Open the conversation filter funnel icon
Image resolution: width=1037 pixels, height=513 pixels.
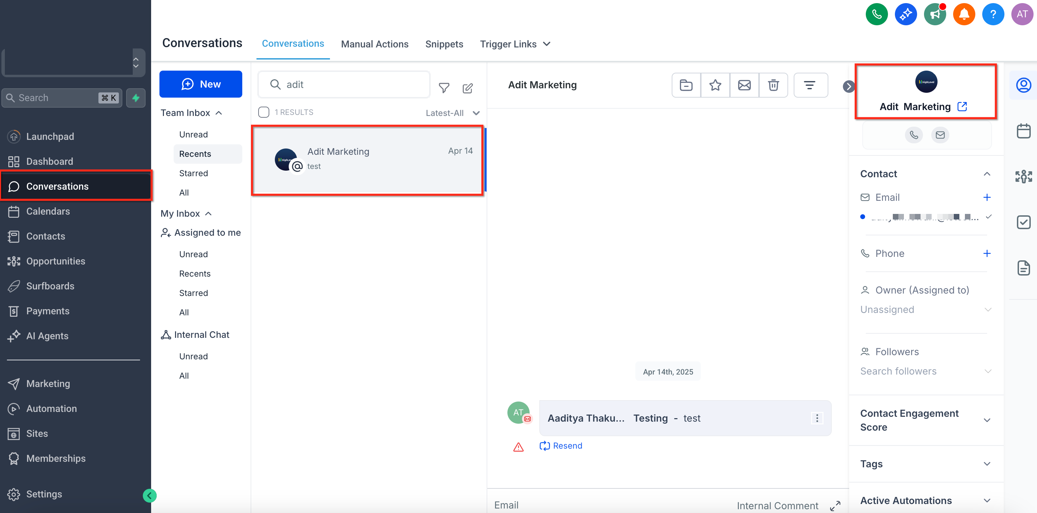pos(444,88)
